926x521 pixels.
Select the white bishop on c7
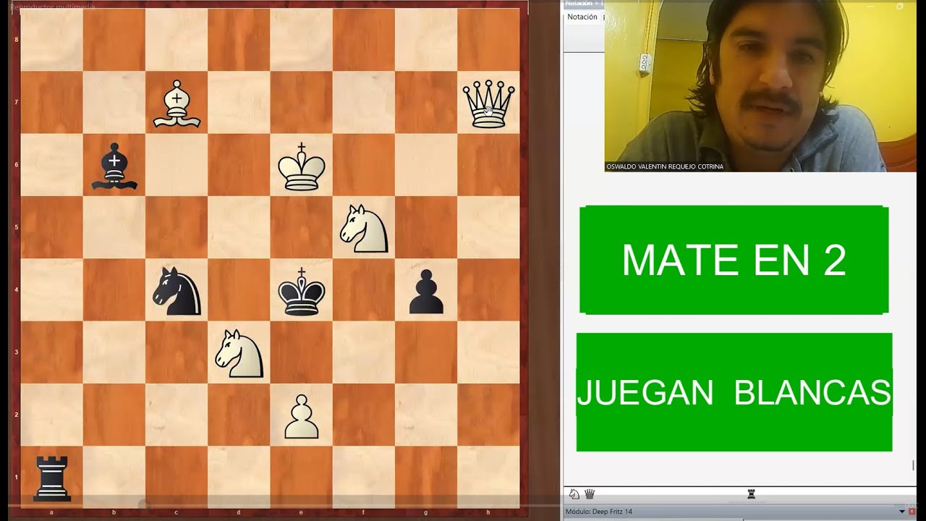pos(177,104)
